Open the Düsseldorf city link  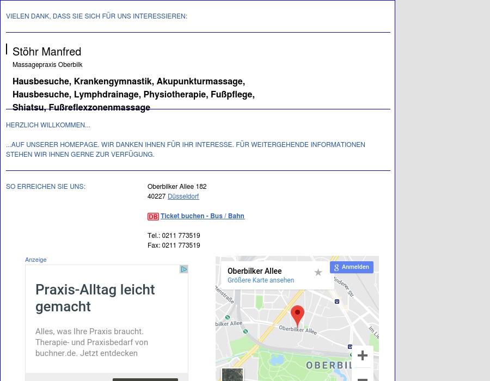[183, 196]
